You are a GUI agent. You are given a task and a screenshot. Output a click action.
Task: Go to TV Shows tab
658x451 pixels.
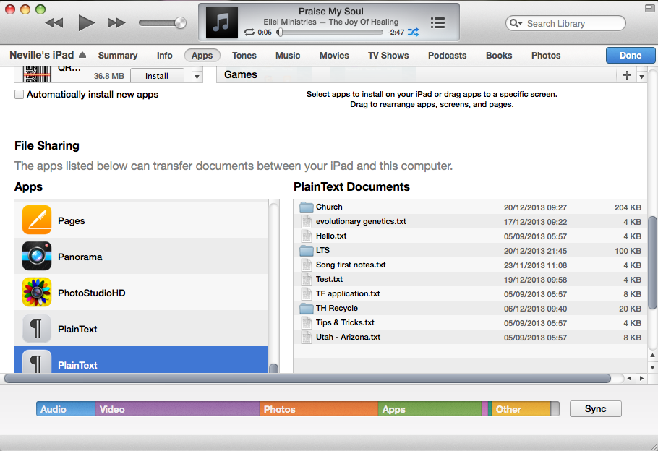(x=388, y=56)
